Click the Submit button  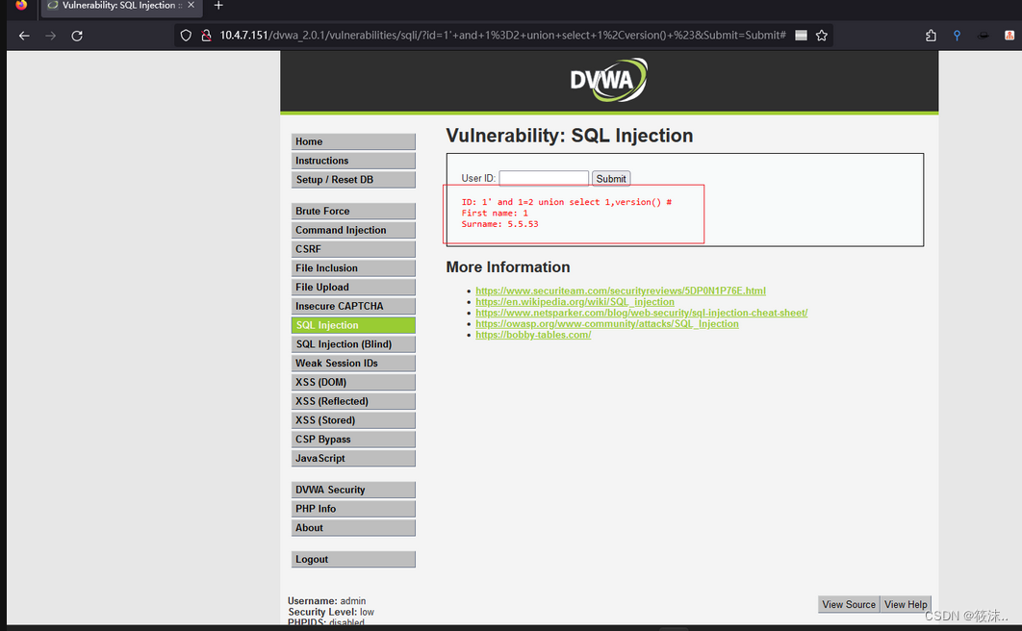pos(611,178)
